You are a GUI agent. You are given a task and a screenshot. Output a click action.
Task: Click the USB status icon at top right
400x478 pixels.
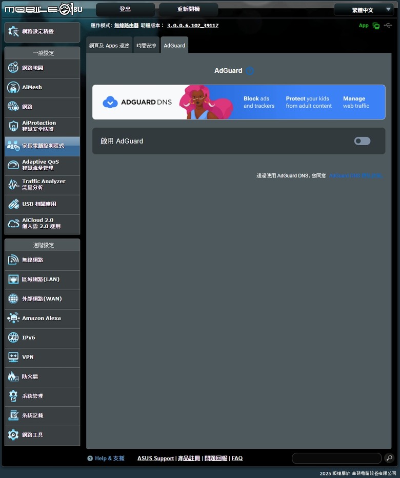pyautogui.click(x=388, y=25)
